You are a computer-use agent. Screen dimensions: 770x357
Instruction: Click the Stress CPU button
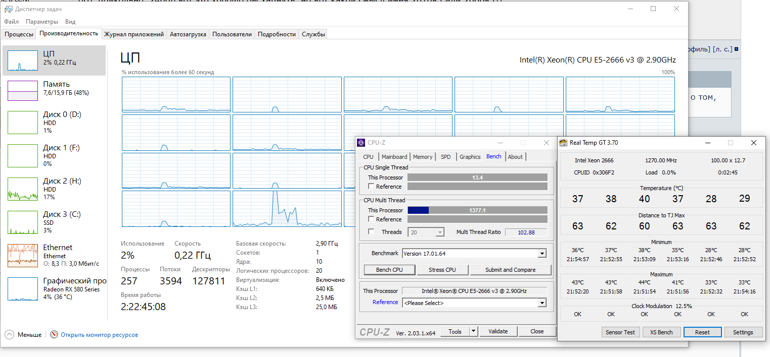tap(442, 270)
